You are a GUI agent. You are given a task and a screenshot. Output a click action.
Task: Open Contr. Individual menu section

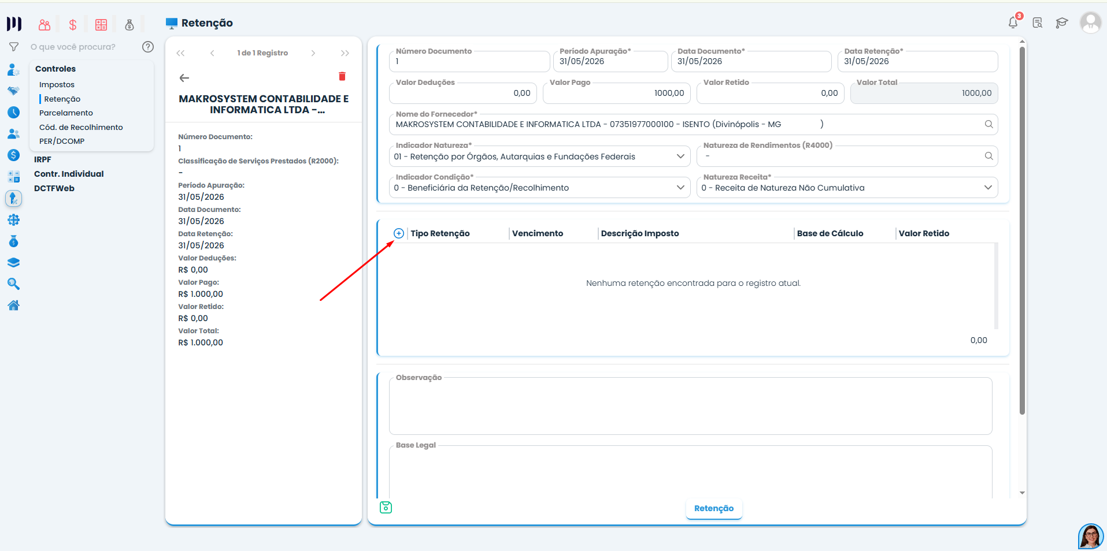pos(69,174)
